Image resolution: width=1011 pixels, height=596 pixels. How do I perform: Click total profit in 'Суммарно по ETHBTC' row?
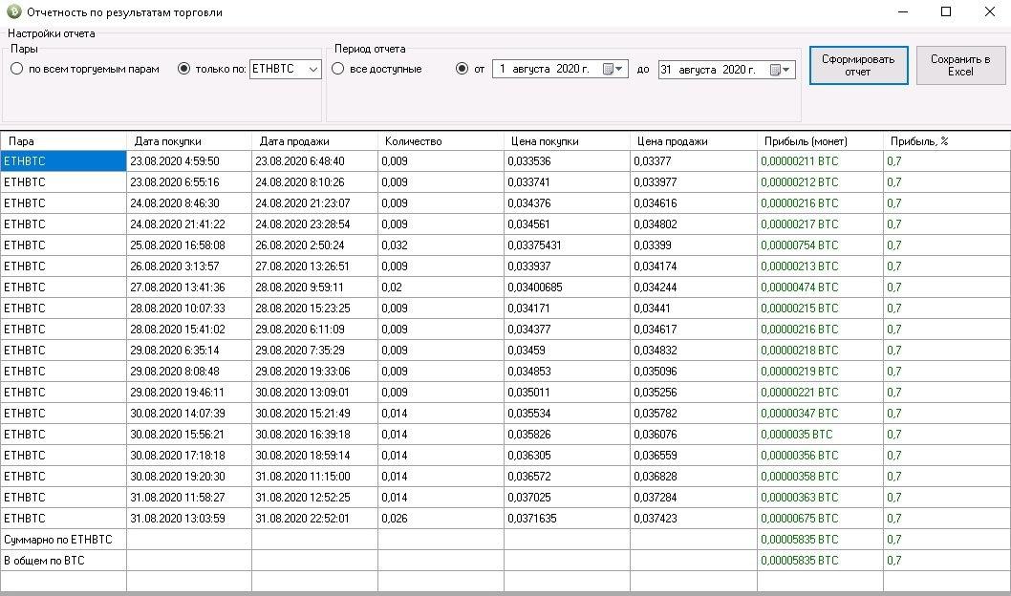click(820, 540)
